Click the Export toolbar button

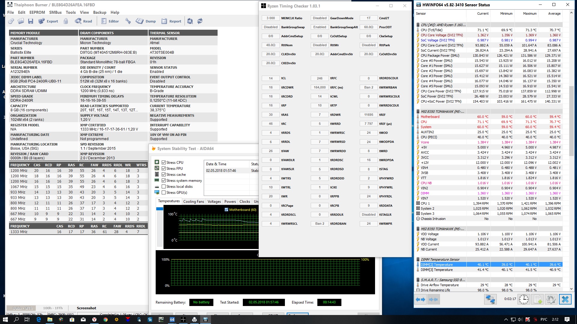point(48,21)
